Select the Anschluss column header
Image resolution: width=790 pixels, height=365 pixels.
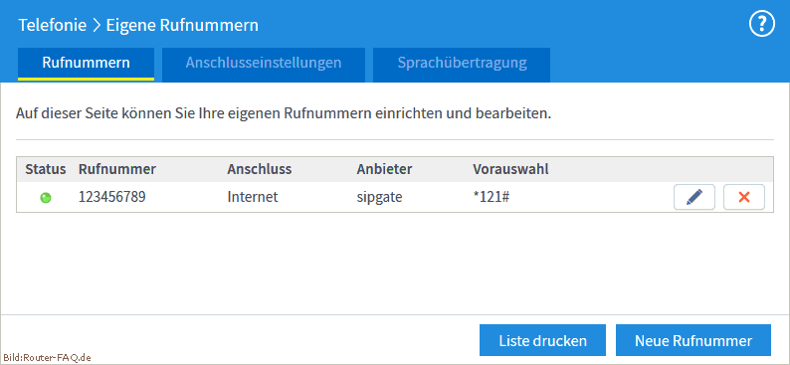[x=259, y=170]
